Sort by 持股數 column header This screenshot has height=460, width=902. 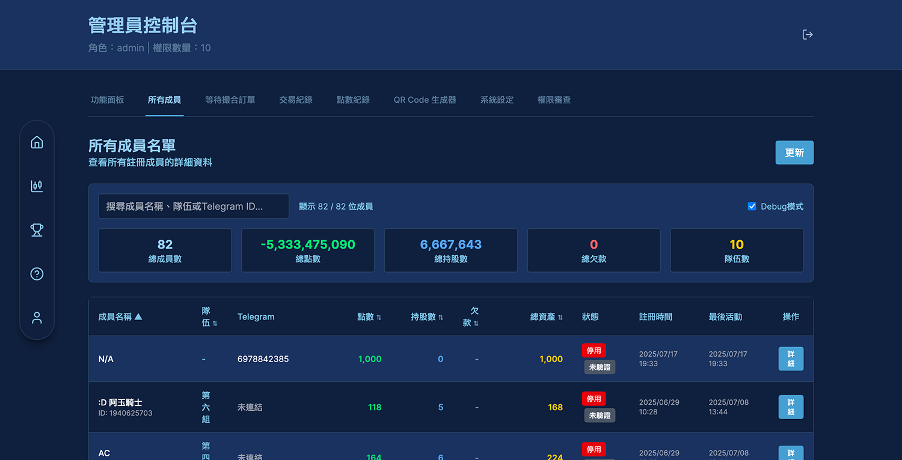click(427, 316)
